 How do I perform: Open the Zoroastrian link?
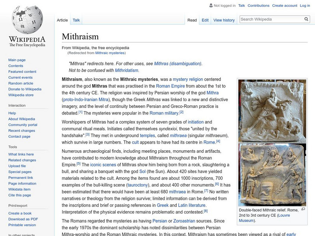tap(184, 221)
